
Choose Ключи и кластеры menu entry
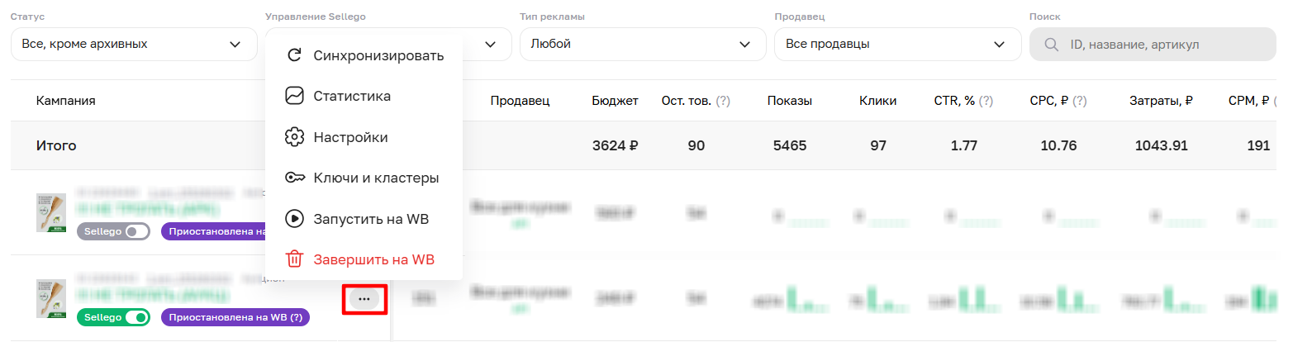point(376,178)
